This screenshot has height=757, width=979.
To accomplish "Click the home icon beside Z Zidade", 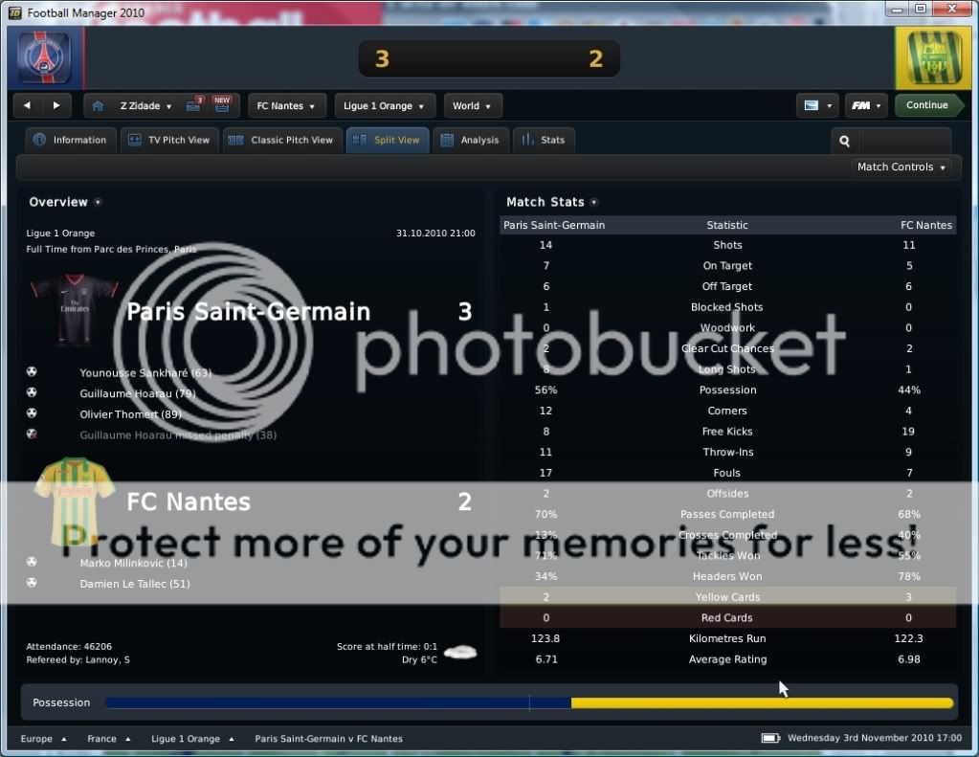I will [98, 105].
